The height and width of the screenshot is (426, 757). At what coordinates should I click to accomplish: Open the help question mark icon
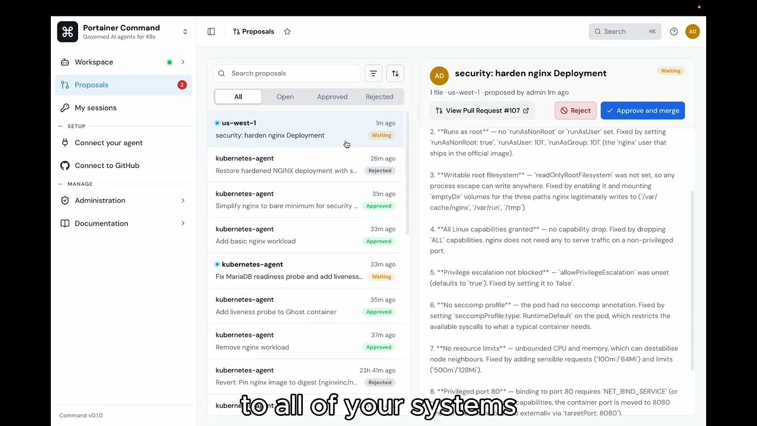pos(674,32)
